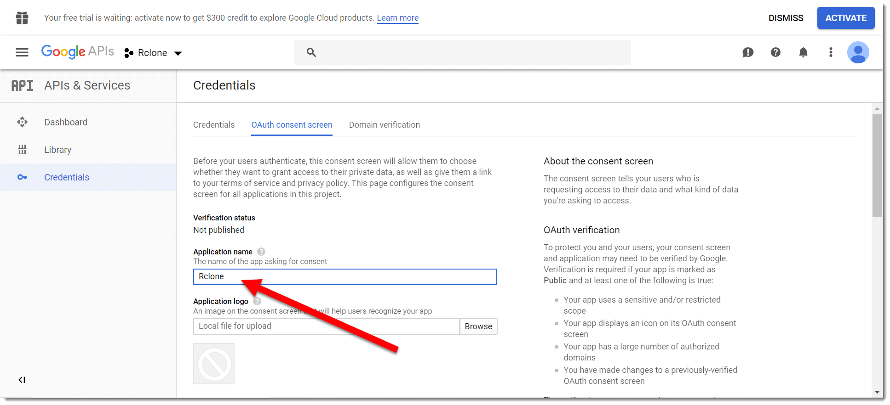Image resolution: width=890 pixels, height=405 pixels.
Task: Click the 'OAuth verification' heading
Action: [x=581, y=230]
